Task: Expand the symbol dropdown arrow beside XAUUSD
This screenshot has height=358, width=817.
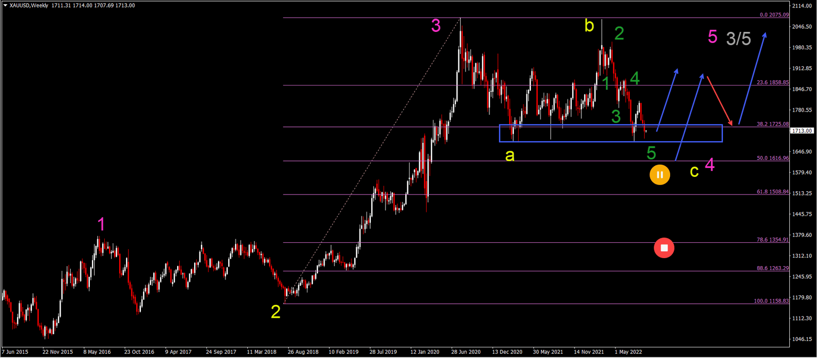Action: tap(5, 5)
